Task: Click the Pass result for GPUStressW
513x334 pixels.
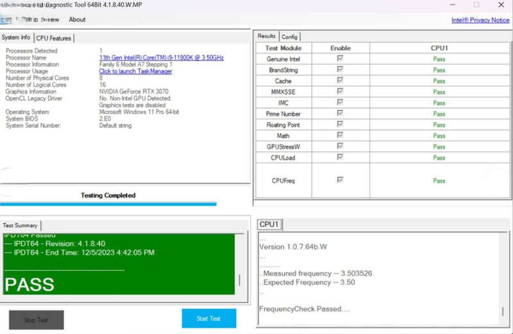Action: click(439, 147)
